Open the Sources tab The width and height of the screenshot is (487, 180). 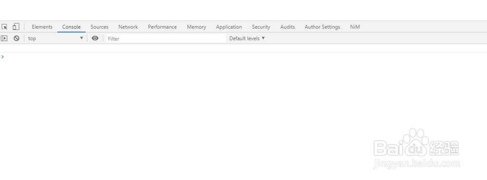[x=99, y=27]
